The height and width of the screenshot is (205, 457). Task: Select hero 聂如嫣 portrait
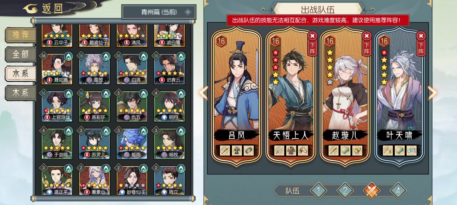click(x=57, y=69)
